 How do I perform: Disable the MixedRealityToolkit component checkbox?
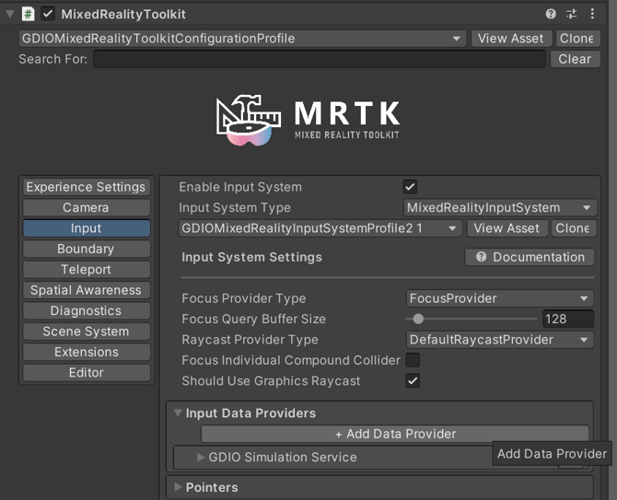[48, 14]
